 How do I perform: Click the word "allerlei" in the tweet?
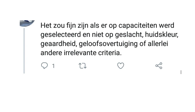[x=158, y=44]
